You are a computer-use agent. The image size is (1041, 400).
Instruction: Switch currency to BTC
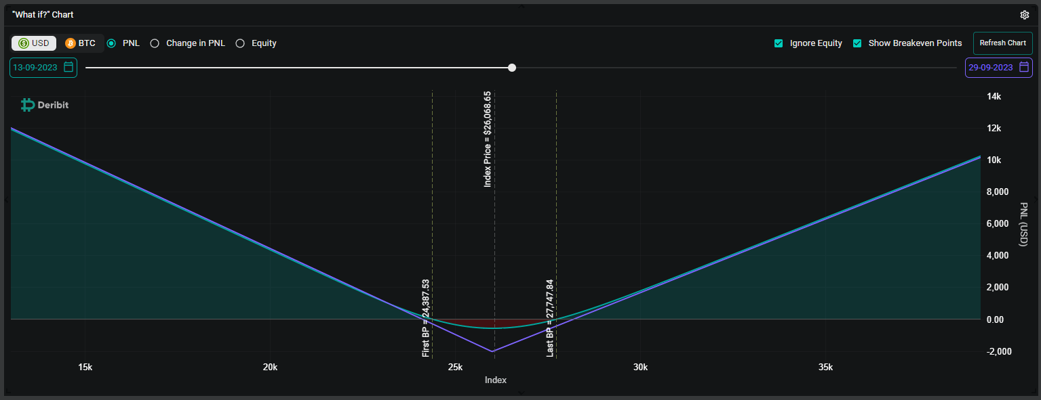(x=80, y=43)
